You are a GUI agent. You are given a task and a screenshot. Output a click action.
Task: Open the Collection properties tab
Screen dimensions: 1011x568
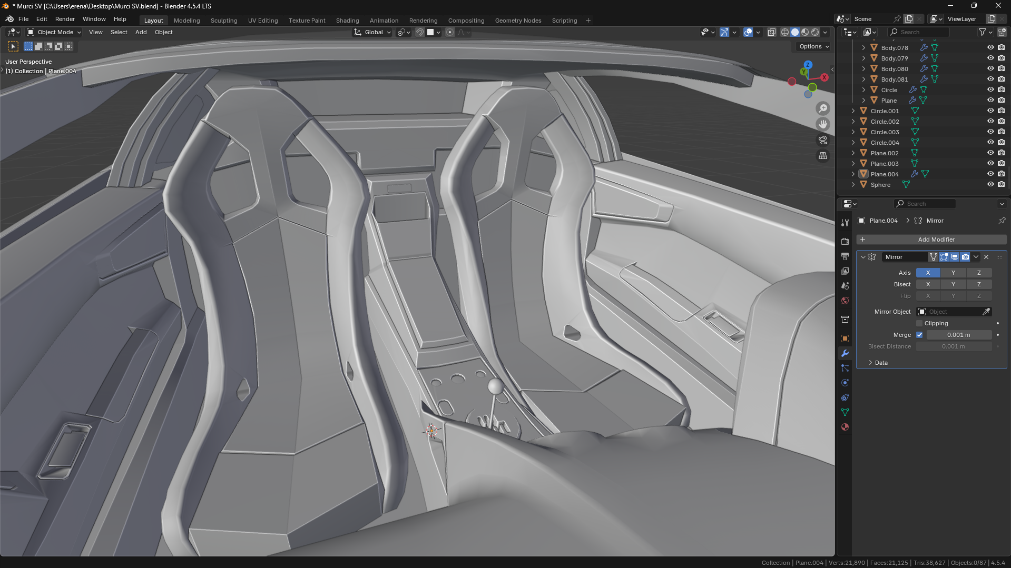coord(845,320)
